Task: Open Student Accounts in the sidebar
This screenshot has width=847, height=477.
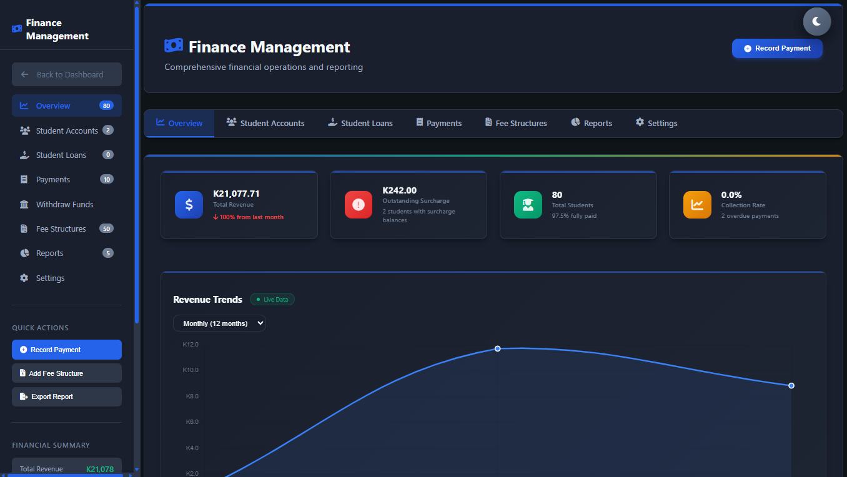Action: (66, 130)
